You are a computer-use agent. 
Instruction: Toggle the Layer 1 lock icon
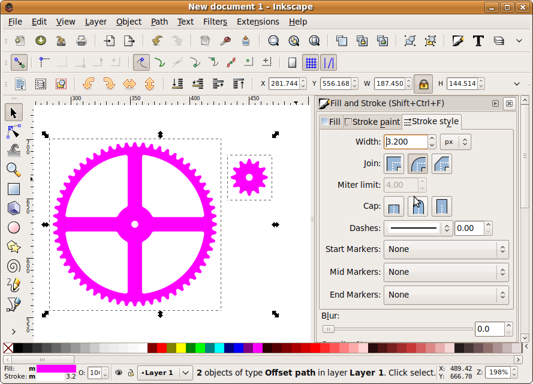[x=131, y=373]
